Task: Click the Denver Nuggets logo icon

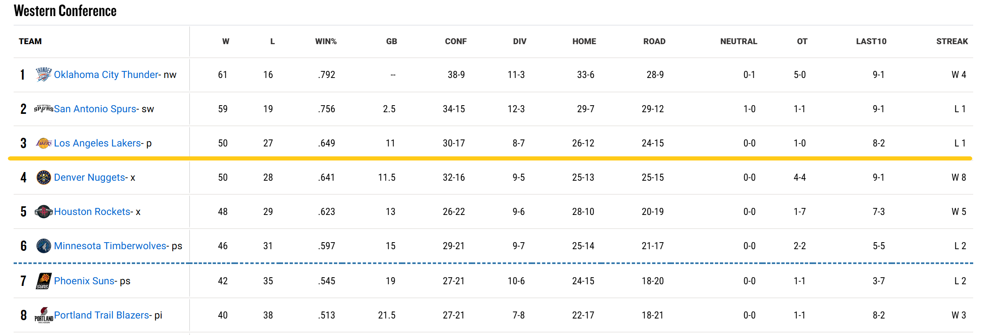Action: tap(43, 177)
